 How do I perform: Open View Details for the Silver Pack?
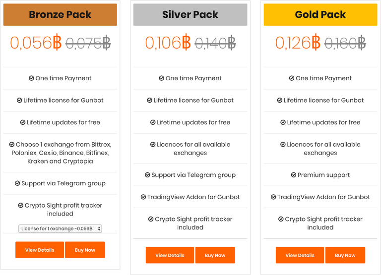170,255
